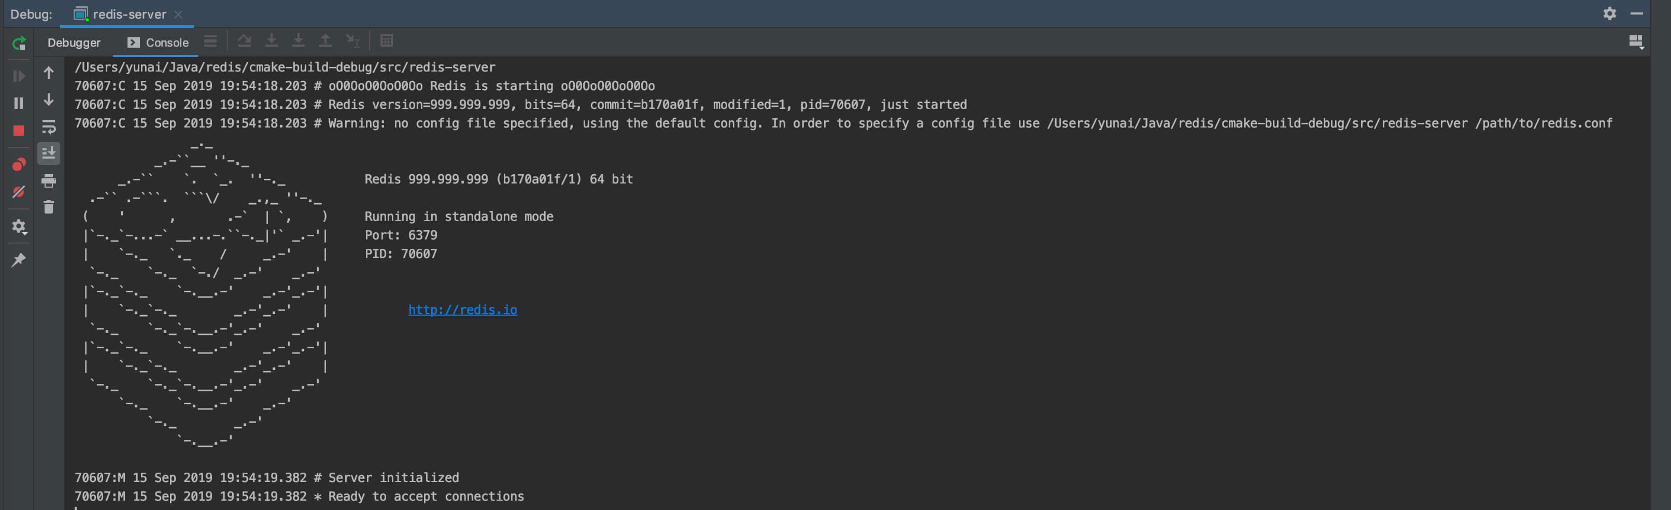Clear all console output
1671x510 pixels.
(49, 207)
